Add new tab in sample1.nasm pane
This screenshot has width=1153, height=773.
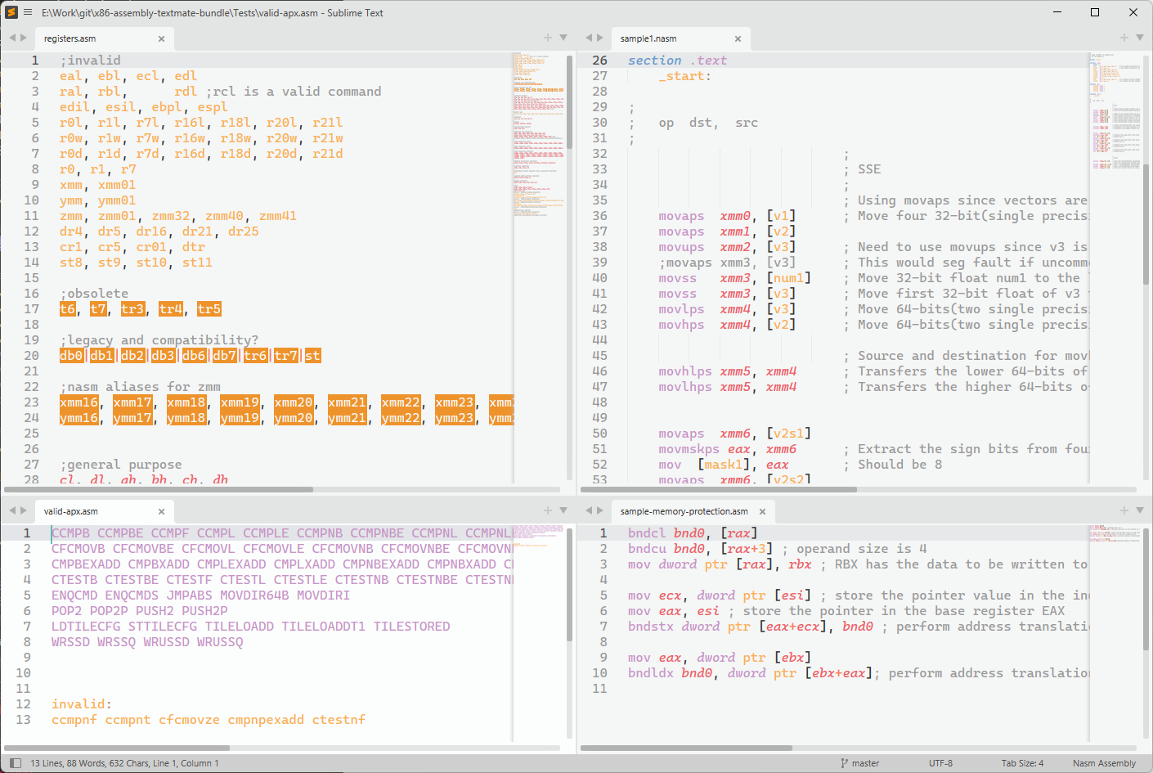(x=1124, y=38)
